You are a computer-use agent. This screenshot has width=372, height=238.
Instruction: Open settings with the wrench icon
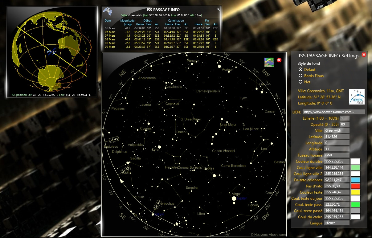point(218,9)
